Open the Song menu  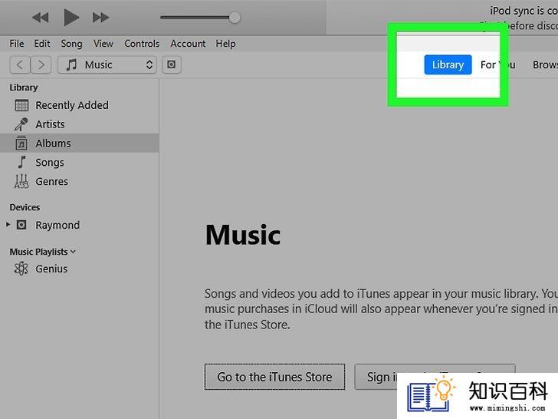[x=71, y=44]
